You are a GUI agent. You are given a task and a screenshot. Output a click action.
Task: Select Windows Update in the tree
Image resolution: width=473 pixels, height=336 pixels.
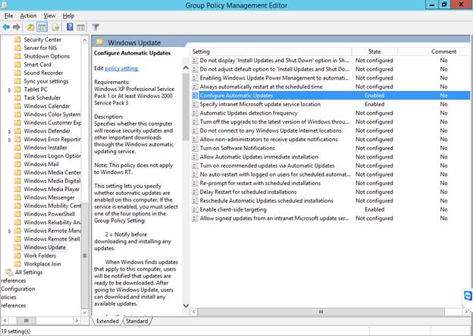(x=45, y=247)
